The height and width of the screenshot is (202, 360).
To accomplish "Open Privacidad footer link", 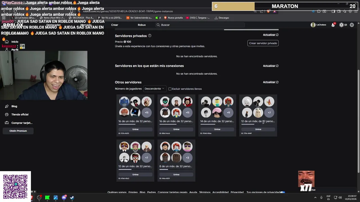I will pyautogui.click(x=237, y=192).
